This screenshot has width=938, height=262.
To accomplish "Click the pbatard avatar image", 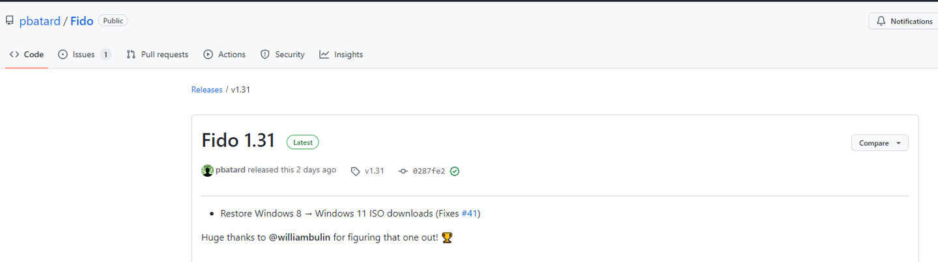I will pyautogui.click(x=208, y=170).
